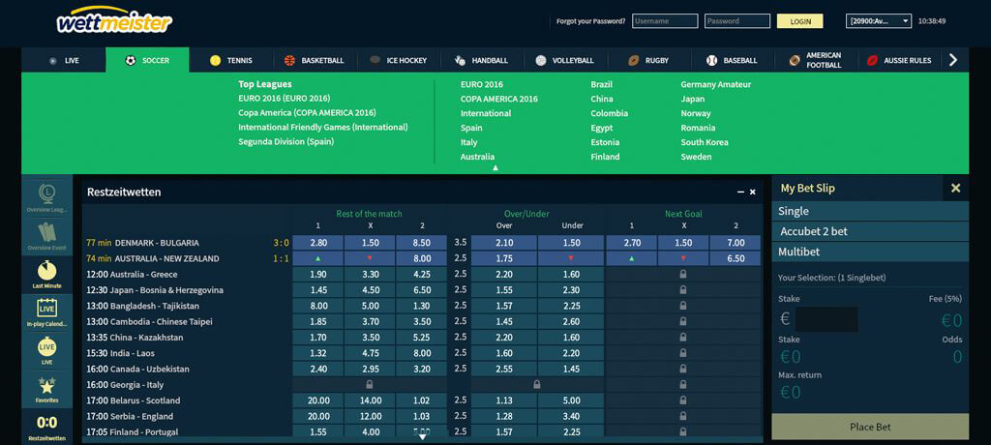
Task: Clear bet slip with yellow X
Action: 955,188
